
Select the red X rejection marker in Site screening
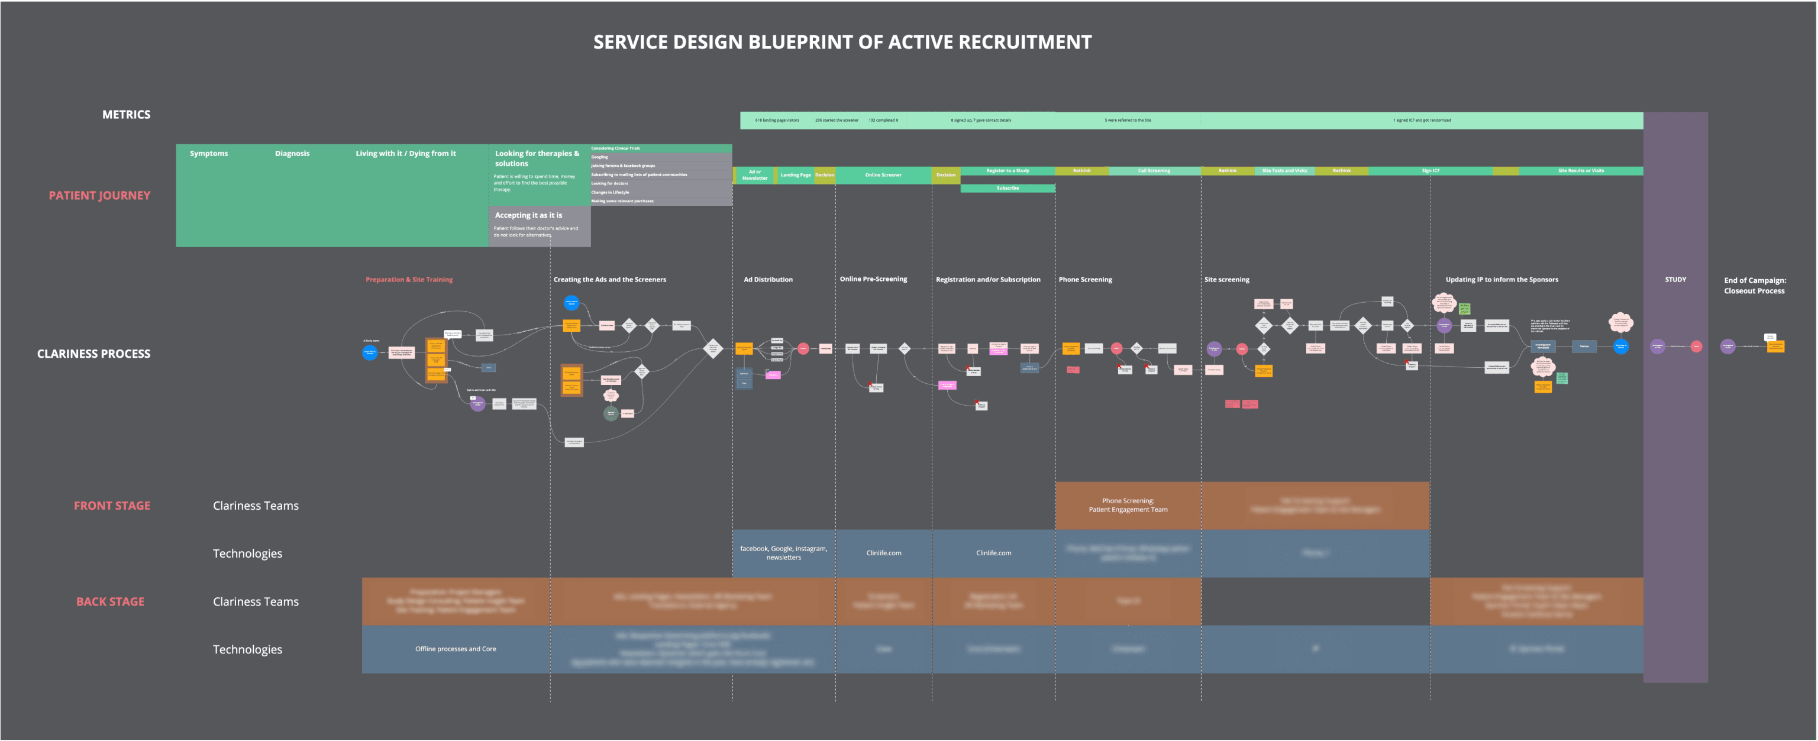tap(1407, 361)
